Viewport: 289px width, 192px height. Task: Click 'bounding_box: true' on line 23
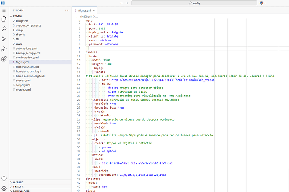(x=110, y=108)
